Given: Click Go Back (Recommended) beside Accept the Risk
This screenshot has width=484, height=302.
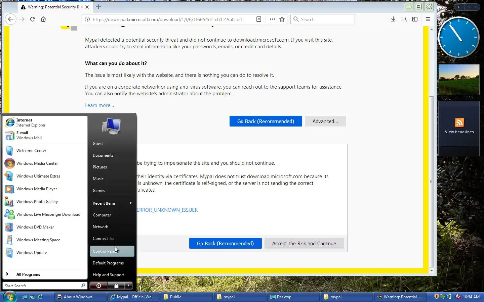Looking at the screenshot, I should point(225,243).
